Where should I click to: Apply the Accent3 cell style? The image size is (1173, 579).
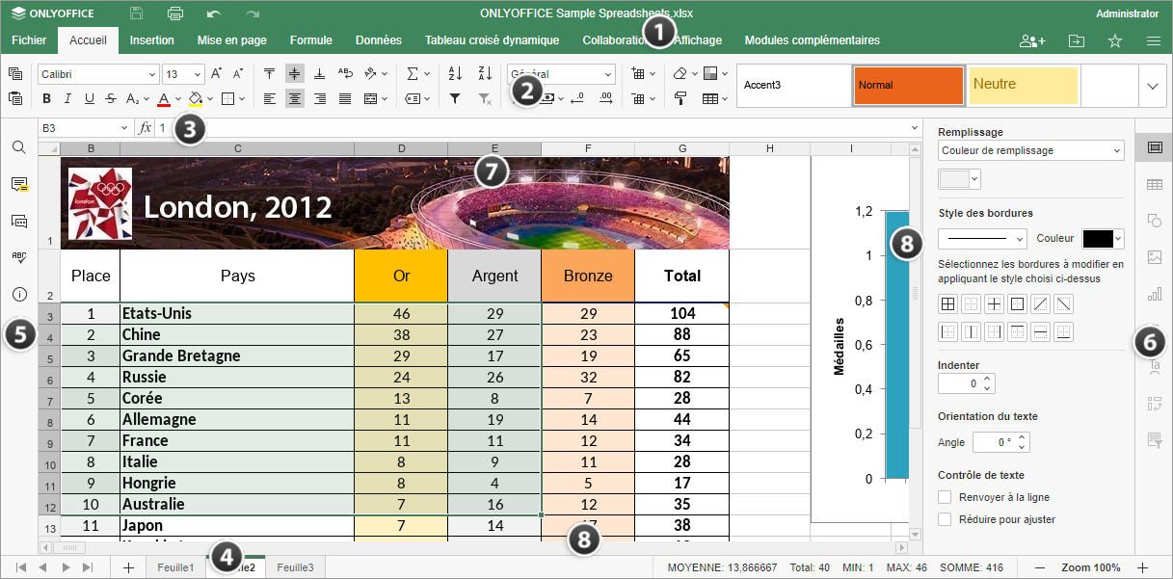point(793,86)
